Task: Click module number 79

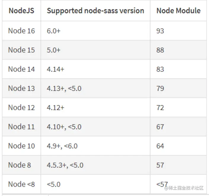Action: point(160,88)
